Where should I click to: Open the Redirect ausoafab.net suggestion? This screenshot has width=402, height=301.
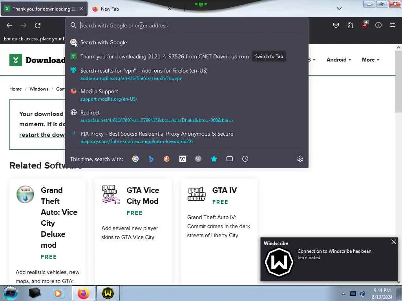point(186,116)
